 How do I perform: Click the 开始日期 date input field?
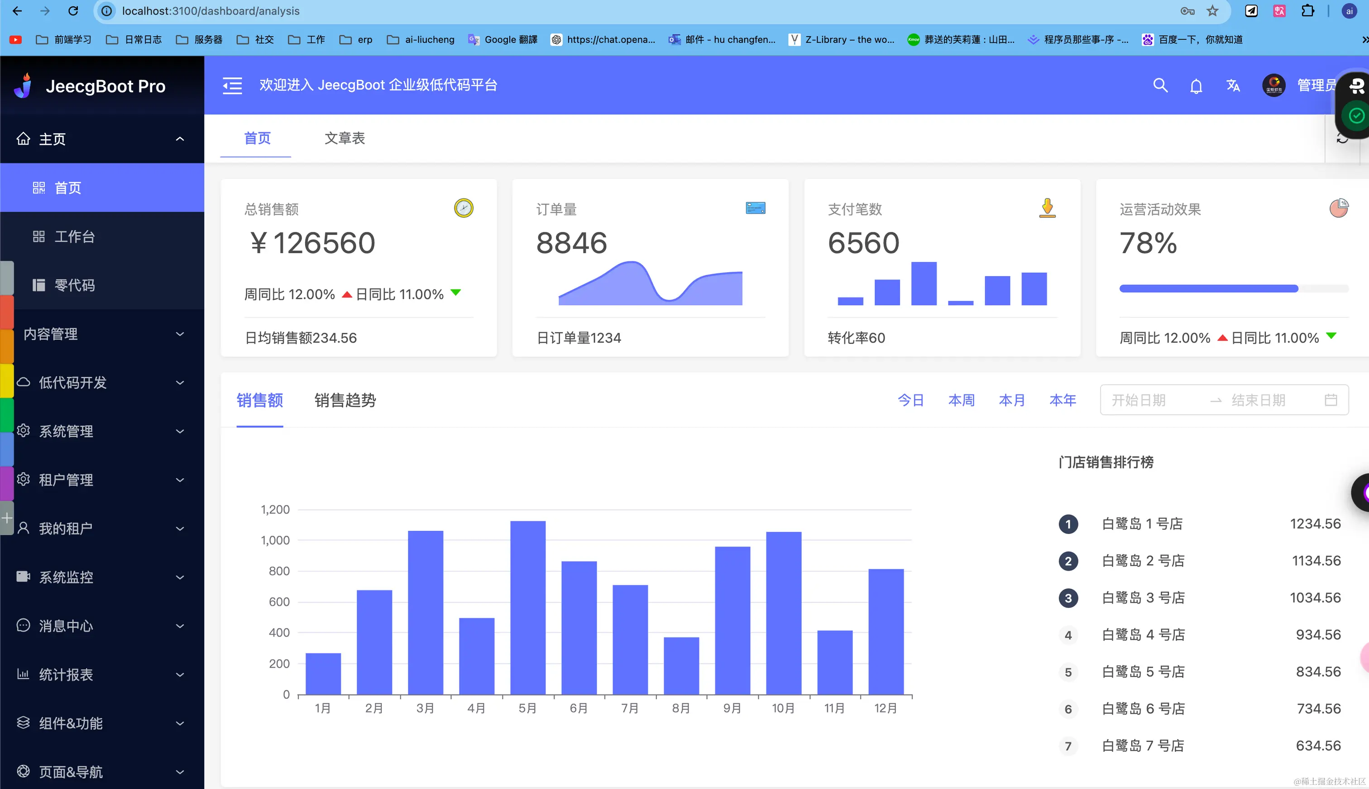pos(1138,400)
